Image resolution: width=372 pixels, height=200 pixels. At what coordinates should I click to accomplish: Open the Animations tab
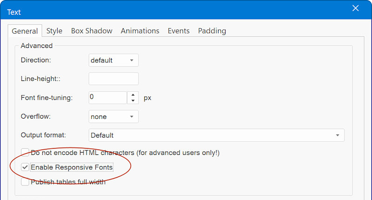click(140, 31)
